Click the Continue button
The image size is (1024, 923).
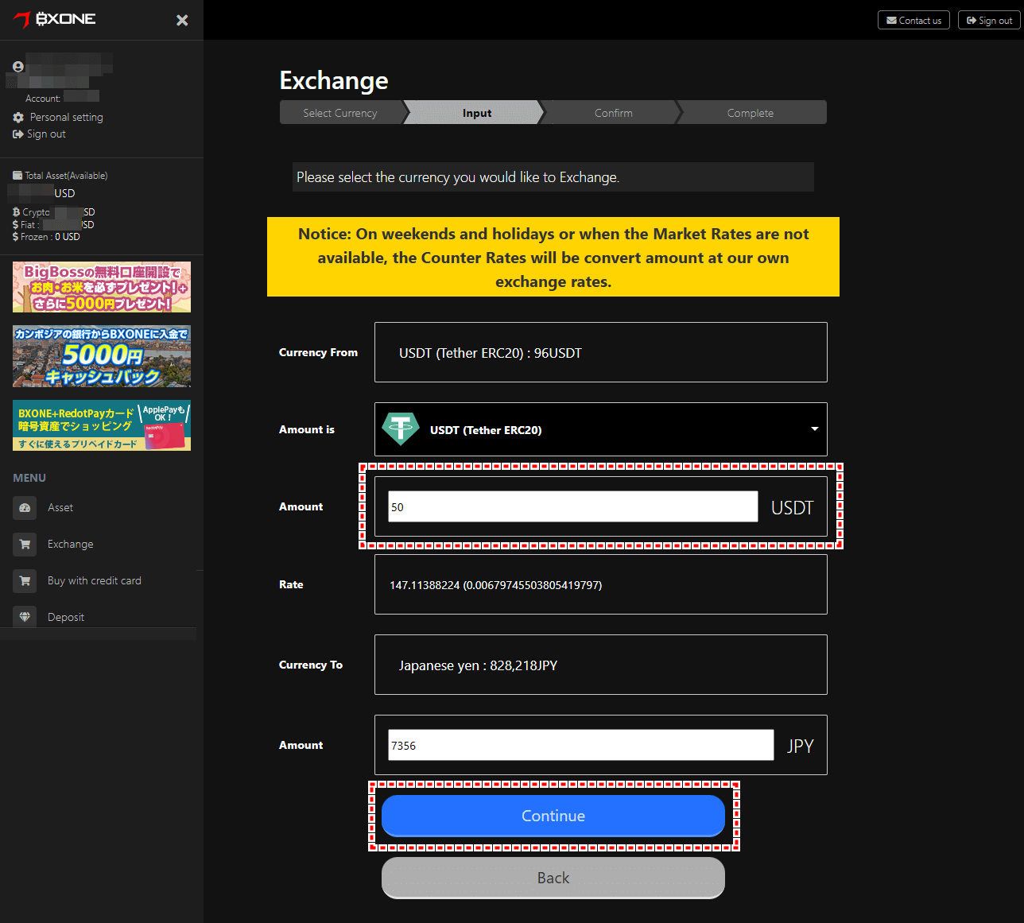click(x=553, y=816)
